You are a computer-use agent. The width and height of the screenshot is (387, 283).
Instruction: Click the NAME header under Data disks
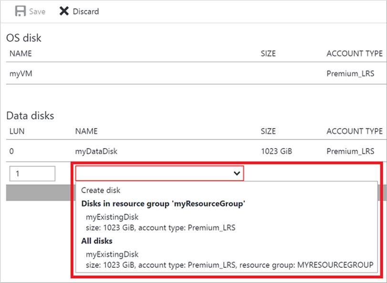point(86,131)
